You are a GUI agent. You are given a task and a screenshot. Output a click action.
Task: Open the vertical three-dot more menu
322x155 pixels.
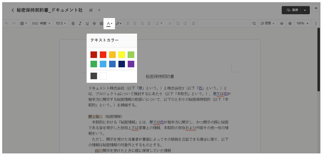coord(316,23)
